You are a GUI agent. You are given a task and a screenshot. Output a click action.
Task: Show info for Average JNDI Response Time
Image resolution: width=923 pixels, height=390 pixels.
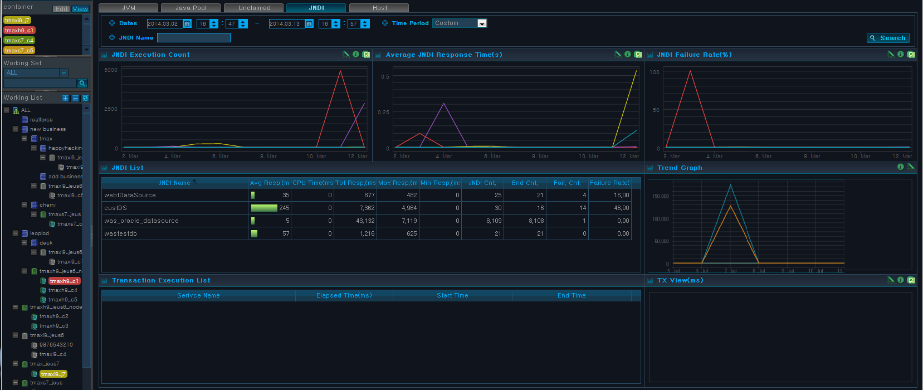click(x=628, y=54)
